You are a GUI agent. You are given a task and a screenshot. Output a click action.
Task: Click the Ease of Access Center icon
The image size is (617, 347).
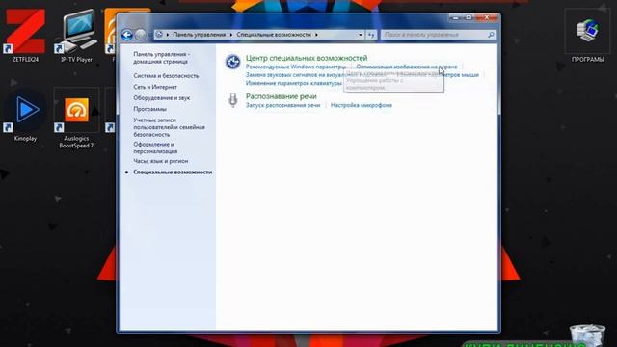(x=233, y=62)
